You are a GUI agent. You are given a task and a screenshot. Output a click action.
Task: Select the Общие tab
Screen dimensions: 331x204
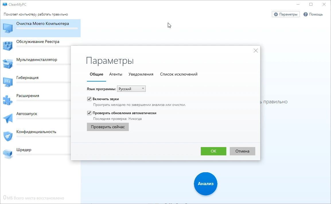(96, 74)
